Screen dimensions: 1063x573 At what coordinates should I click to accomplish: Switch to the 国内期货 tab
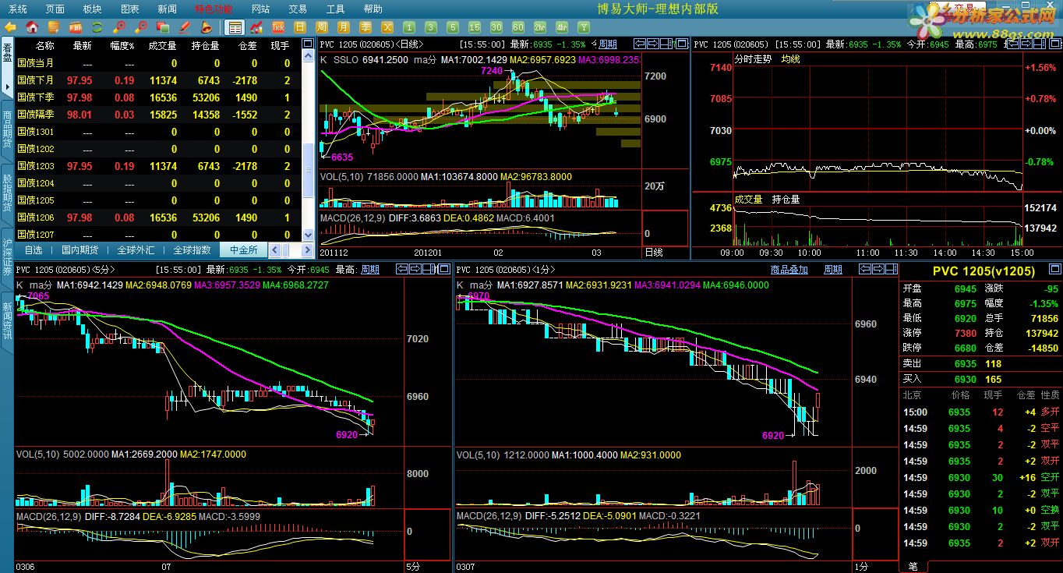(79, 250)
